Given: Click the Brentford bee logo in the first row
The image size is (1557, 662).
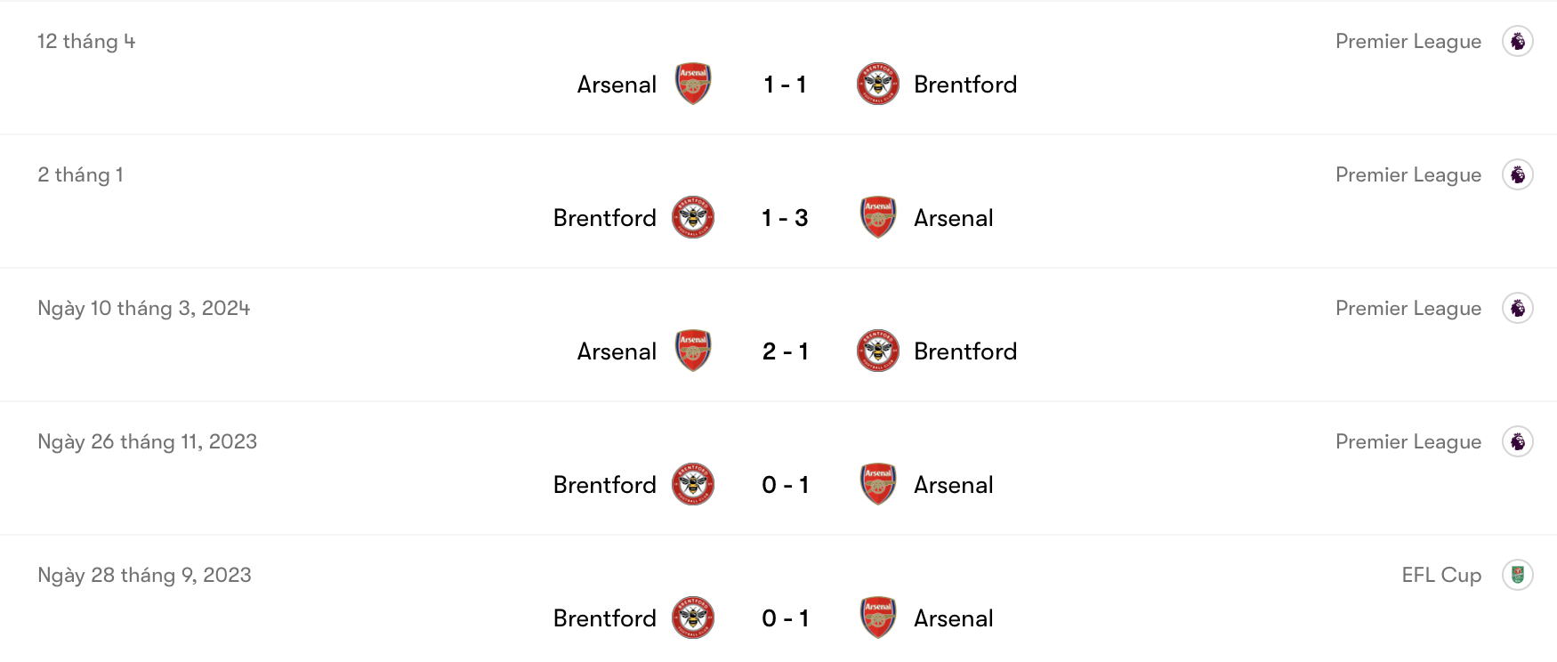Looking at the screenshot, I should point(878,84).
